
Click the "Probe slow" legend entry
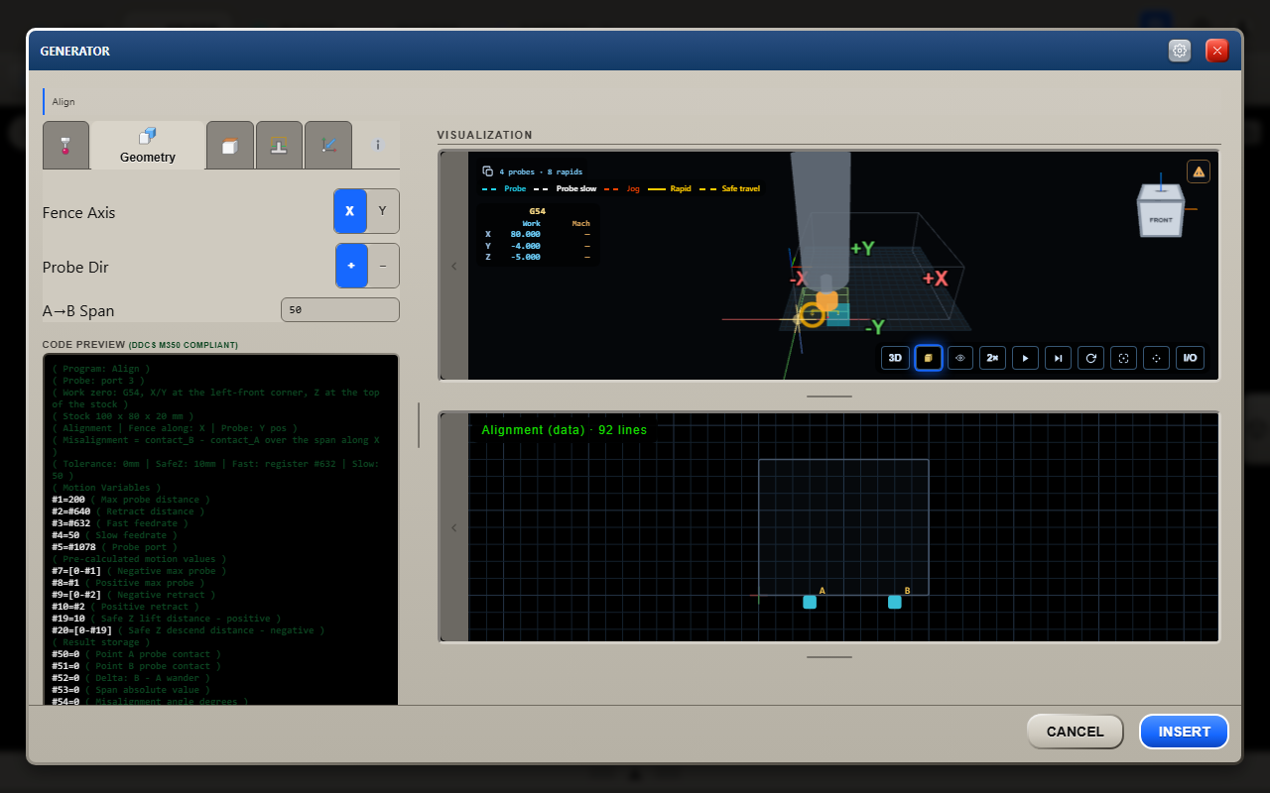[x=567, y=188]
